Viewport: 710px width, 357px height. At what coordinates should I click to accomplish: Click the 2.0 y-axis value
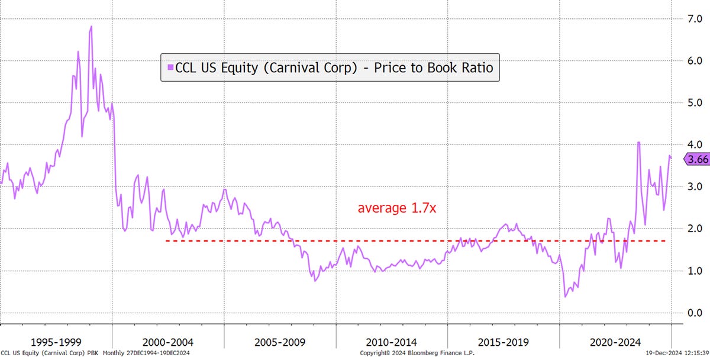[x=694, y=229]
